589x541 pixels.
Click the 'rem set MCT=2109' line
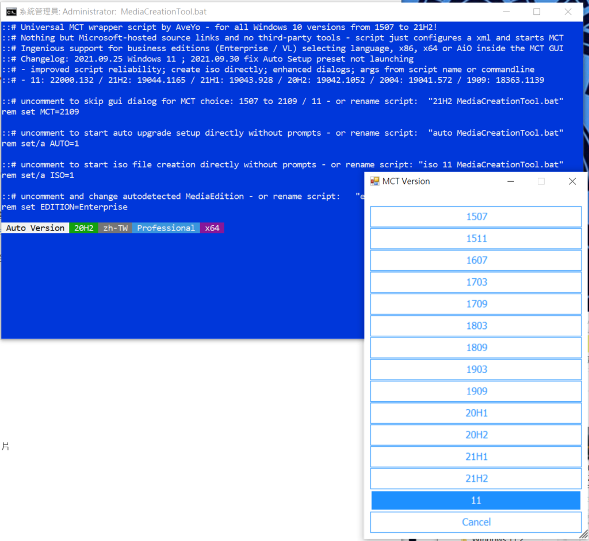click(x=41, y=112)
